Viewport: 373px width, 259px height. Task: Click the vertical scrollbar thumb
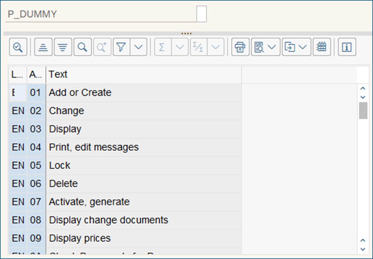coord(363,111)
